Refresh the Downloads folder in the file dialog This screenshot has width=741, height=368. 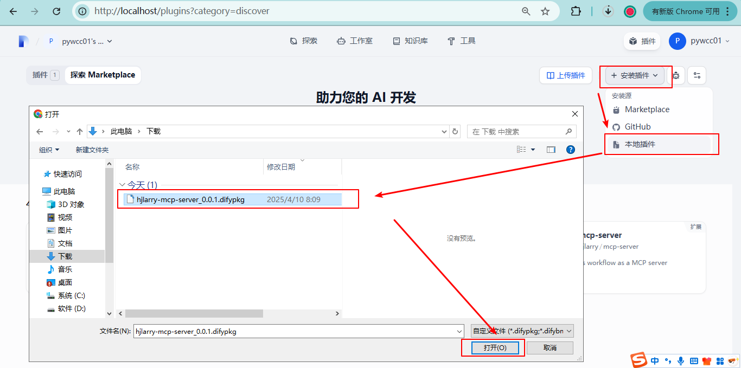click(455, 131)
